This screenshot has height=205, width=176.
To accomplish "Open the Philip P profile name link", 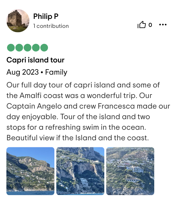I will (46, 17).
